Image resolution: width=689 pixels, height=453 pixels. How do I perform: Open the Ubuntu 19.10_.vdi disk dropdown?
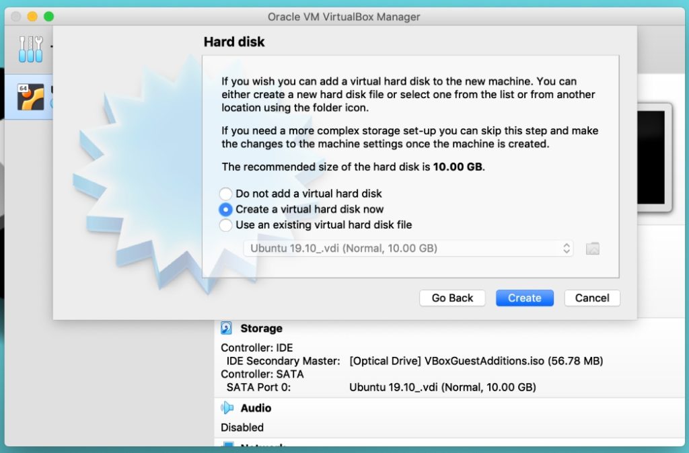pyautogui.click(x=408, y=249)
